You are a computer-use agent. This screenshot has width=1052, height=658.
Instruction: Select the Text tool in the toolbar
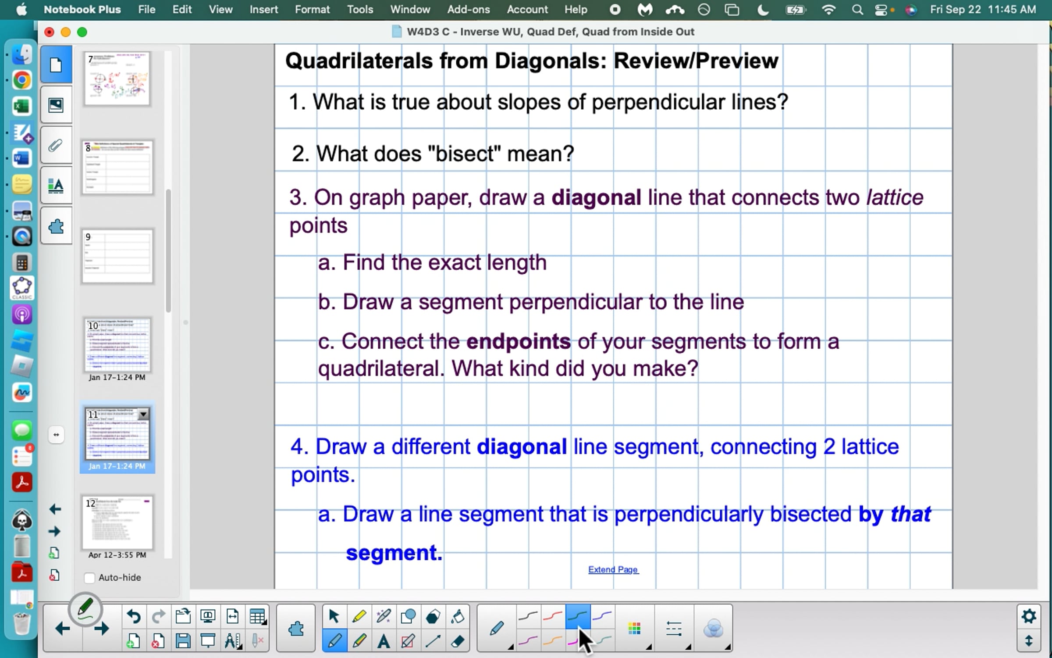click(384, 641)
